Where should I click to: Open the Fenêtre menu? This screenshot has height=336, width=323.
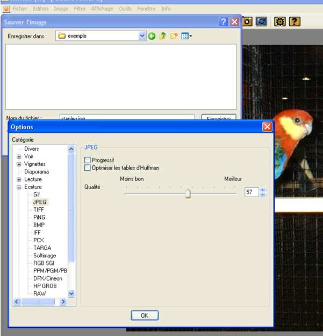pos(146,9)
